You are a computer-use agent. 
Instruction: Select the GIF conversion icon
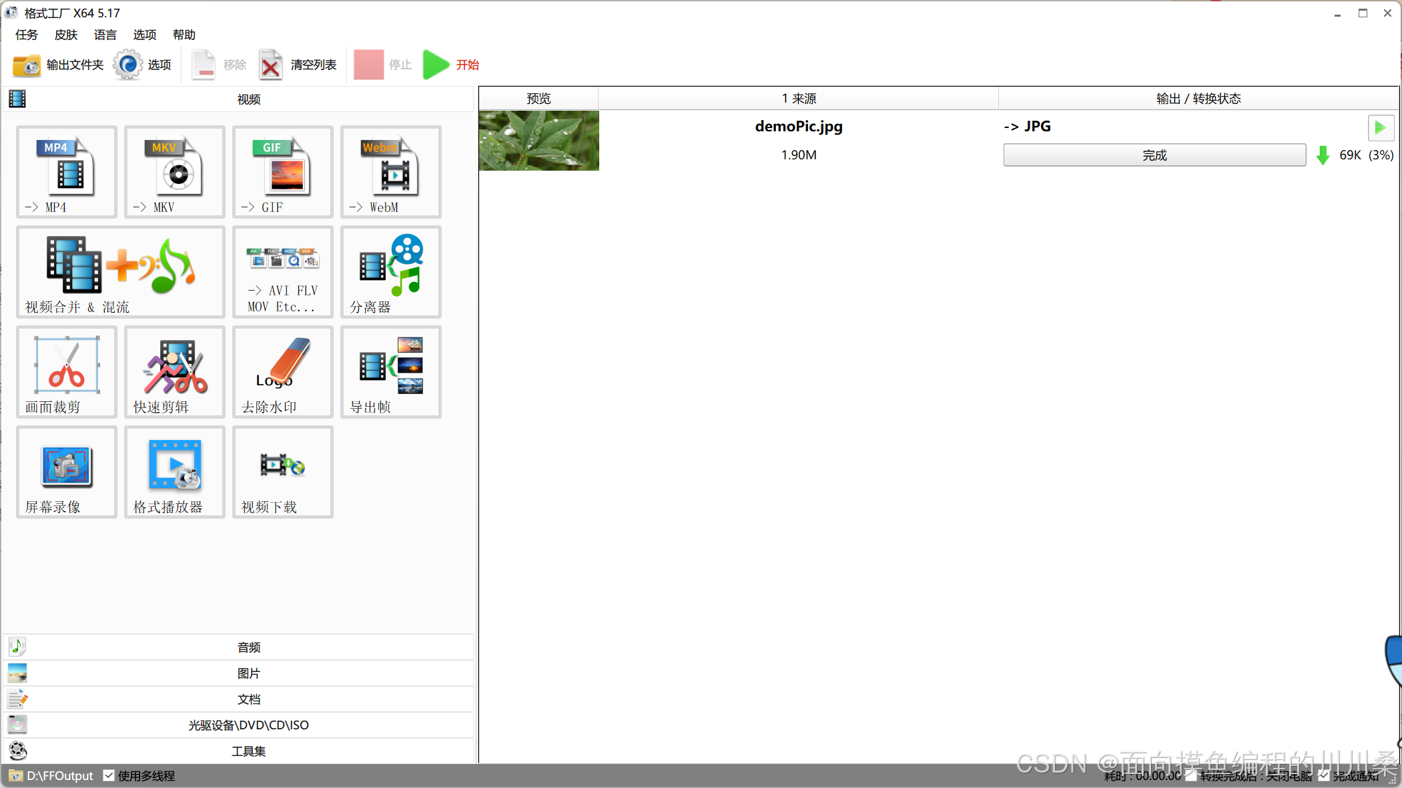tap(282, 171)
